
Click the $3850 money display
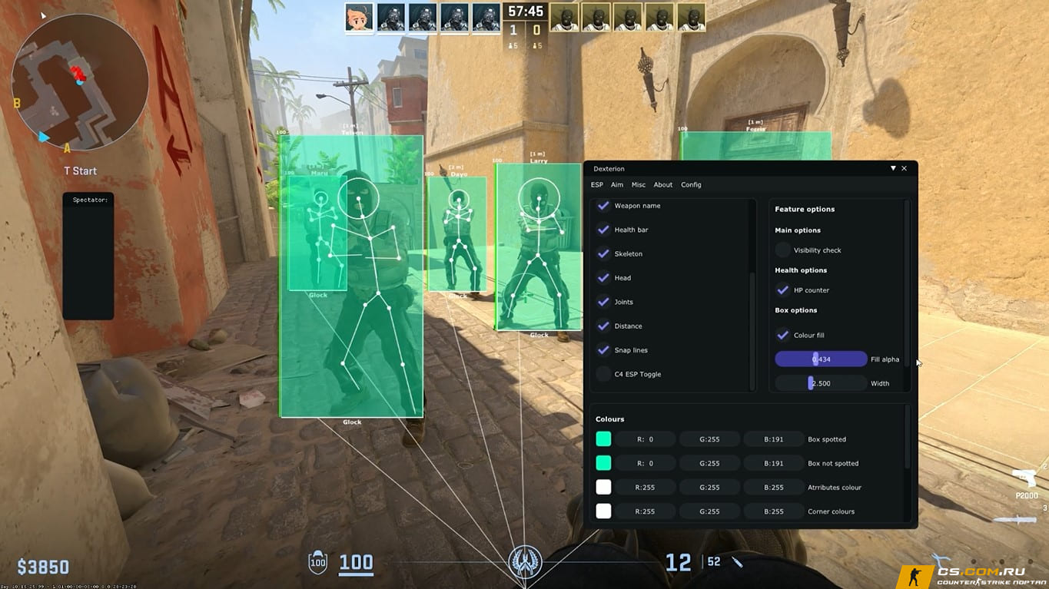[43, 567]
